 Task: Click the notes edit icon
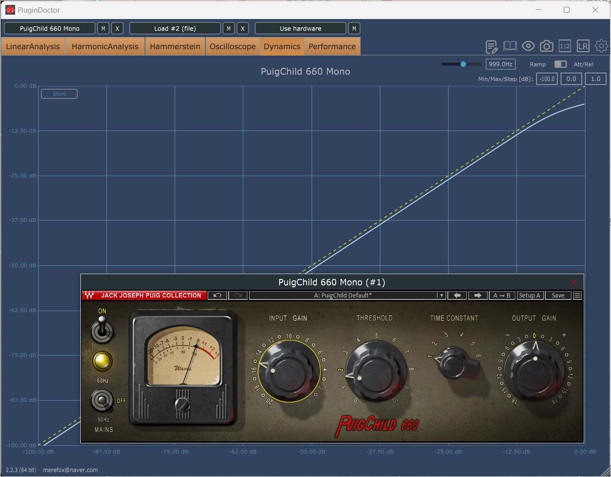pyautogui.click(x=492, y=47)
